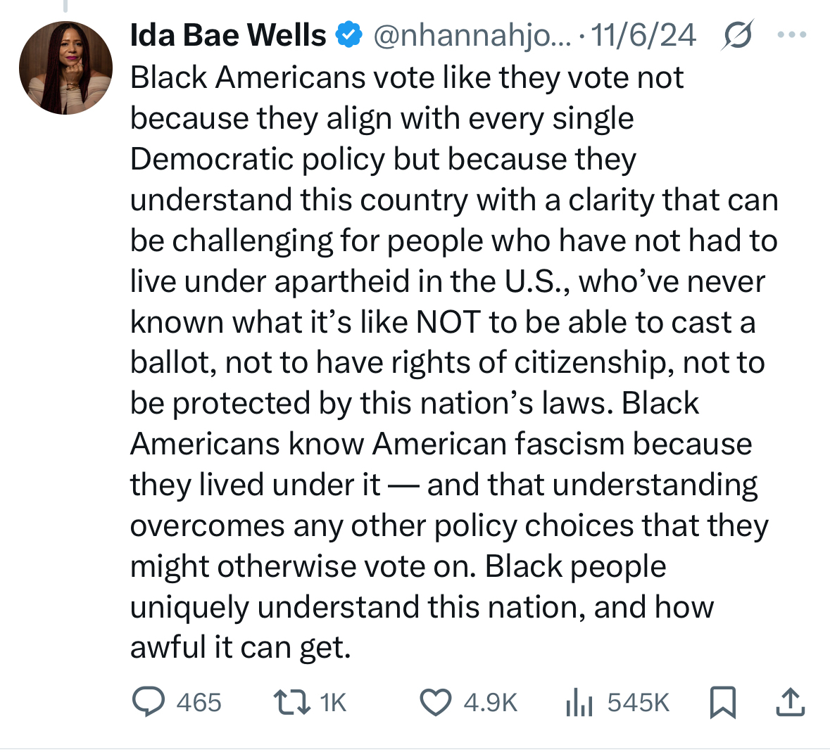Click the reply speech bubble icon
The image size is (830, 752).
click(x=149, y=702)
